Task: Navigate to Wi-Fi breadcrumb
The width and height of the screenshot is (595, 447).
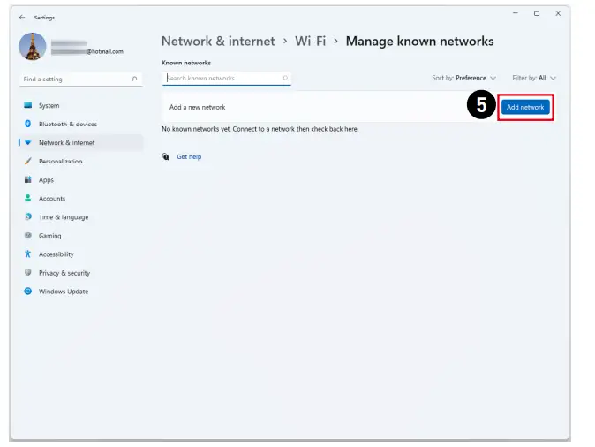Action: tap(311, 42)
